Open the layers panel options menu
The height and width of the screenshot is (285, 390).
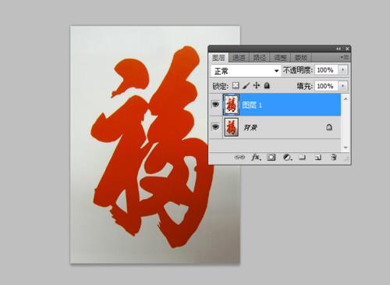(345, 57)
